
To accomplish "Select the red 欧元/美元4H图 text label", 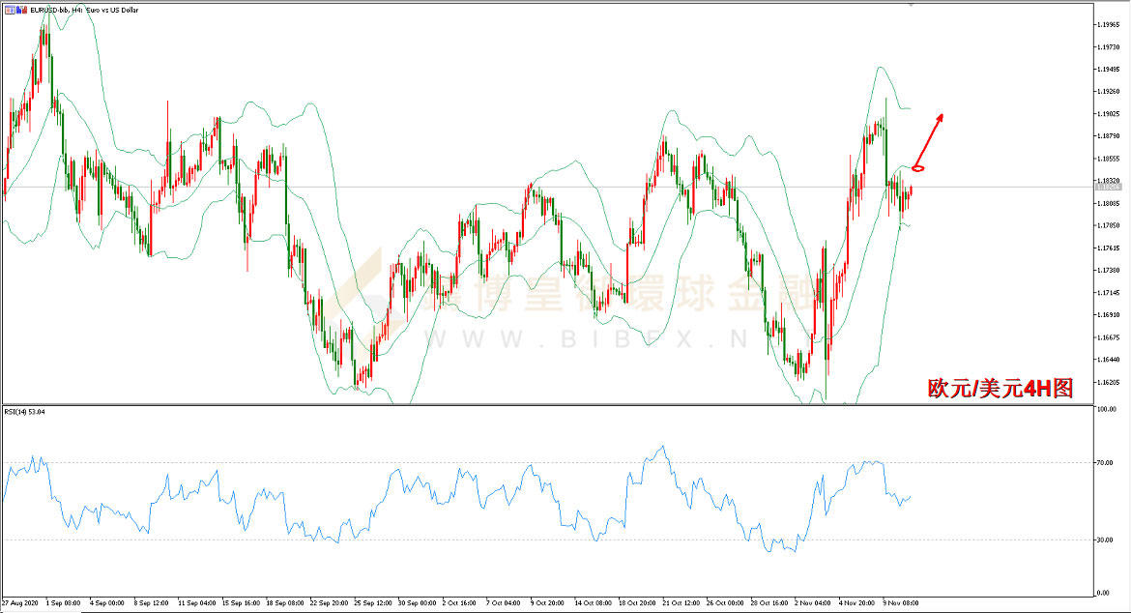I will 1000,389.
